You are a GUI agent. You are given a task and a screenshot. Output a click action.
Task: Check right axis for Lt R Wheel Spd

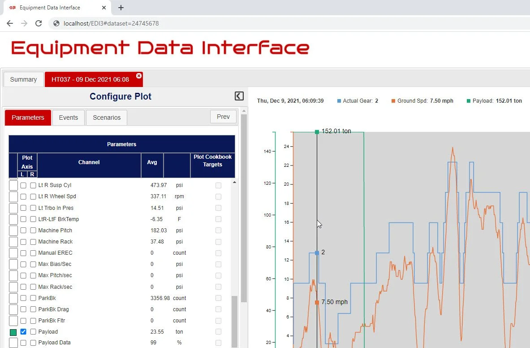click(33, 196)
